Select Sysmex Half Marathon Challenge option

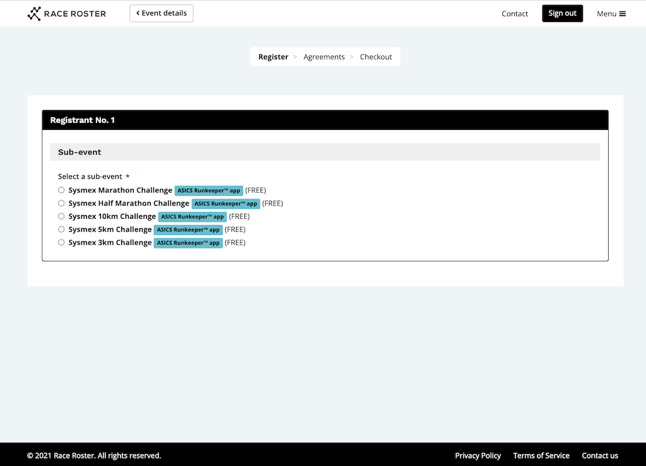pyautogui.click(x=61, y=203)
